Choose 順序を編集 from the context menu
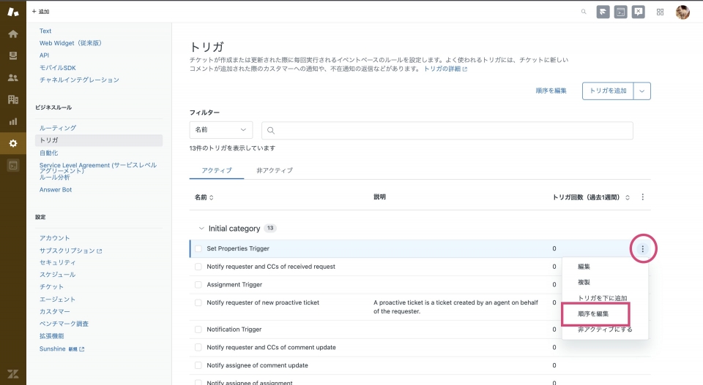 pyautogui.click(x=593, y=313)
